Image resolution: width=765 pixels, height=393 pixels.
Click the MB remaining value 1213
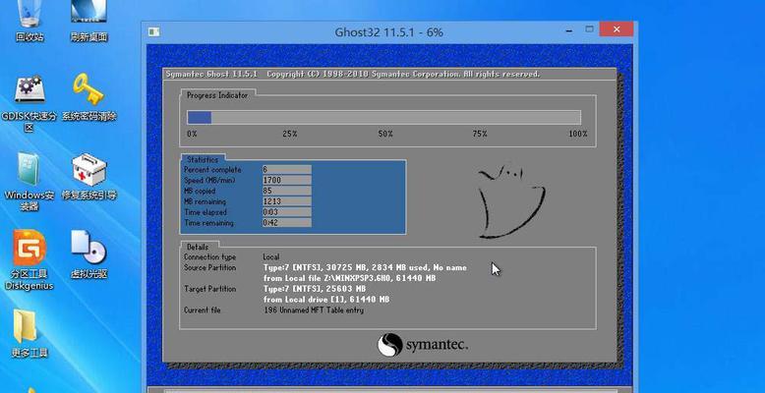tap(286, 201)
